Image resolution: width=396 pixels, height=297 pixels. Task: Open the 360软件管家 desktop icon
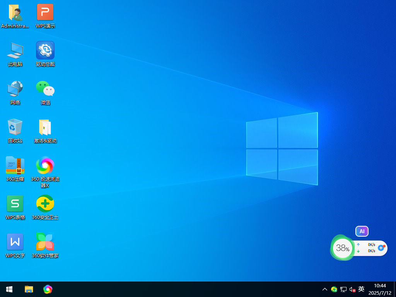(x=45, y=245)
